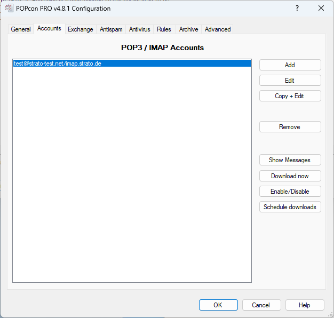Select the test@strato-test.net account entry

pos(58,63)
